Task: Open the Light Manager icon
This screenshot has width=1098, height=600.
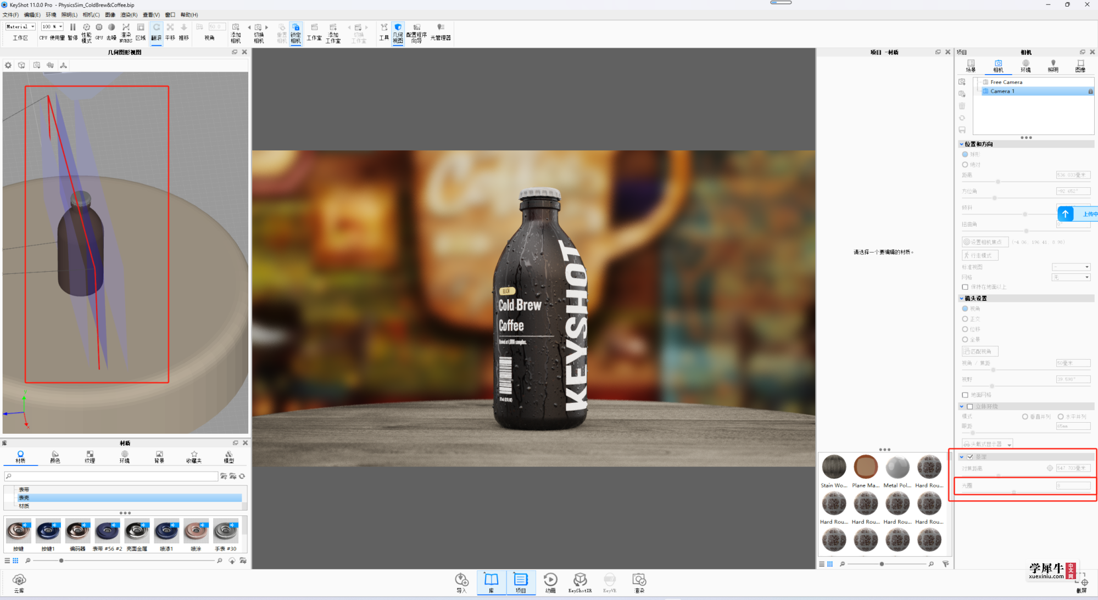Action: coord(441,27)
